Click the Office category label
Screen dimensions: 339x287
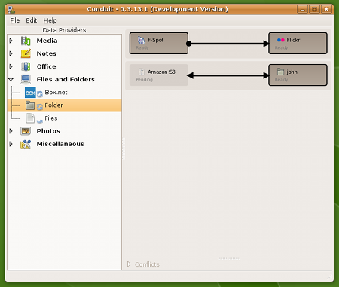47,66
